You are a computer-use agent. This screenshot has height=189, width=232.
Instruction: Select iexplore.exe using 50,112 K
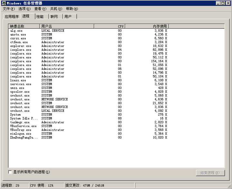(89, 58)
